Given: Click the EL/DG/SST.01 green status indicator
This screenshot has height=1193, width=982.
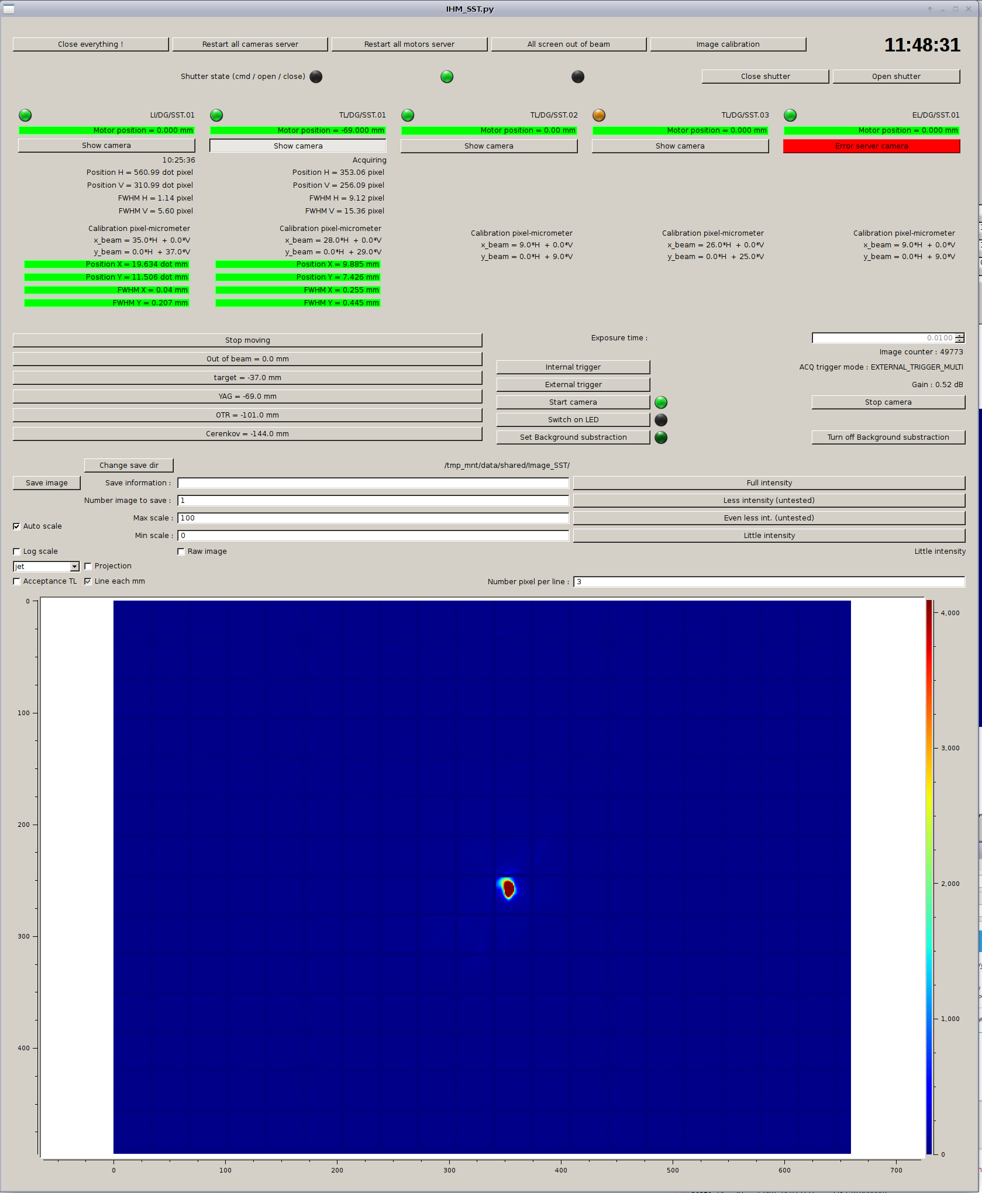Looking at the screenshot, I should (790, 115).
